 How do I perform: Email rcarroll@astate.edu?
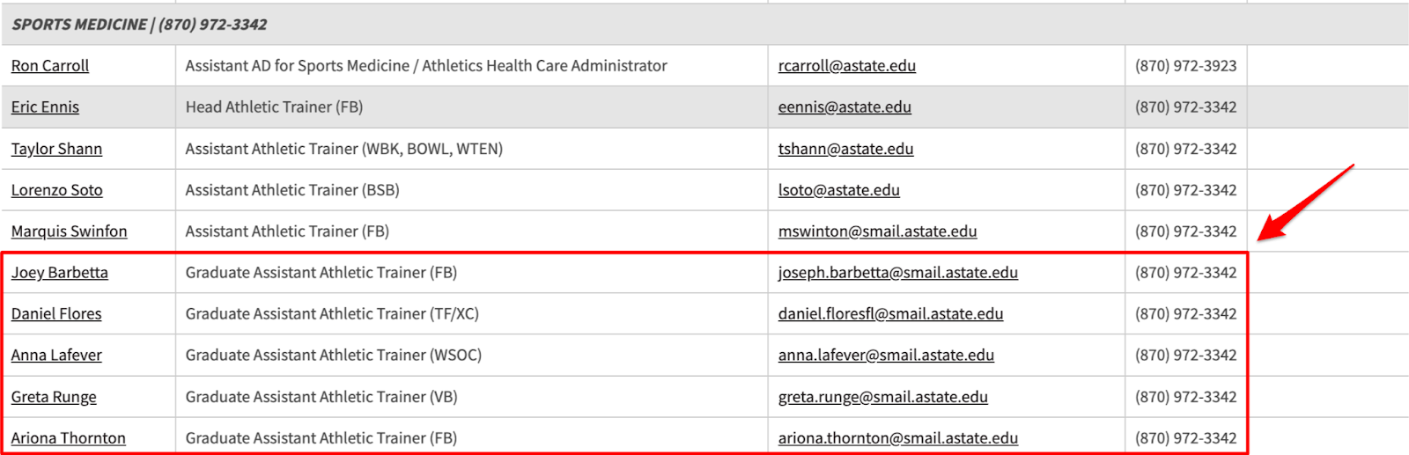(846, 66)
